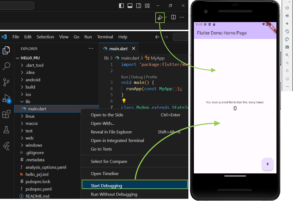
Task: Expand the .dart_tool folder
Action: point(34,65)
